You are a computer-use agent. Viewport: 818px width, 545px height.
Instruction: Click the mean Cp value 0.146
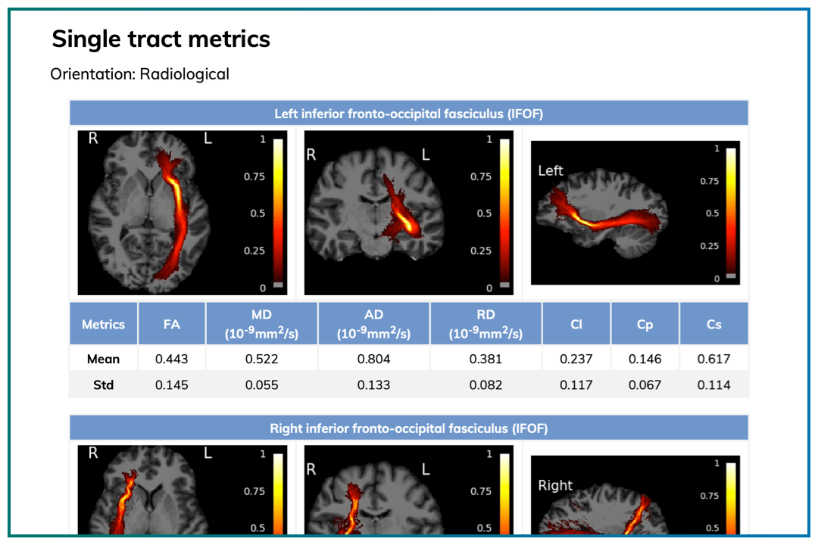click(x=645, y=359)
